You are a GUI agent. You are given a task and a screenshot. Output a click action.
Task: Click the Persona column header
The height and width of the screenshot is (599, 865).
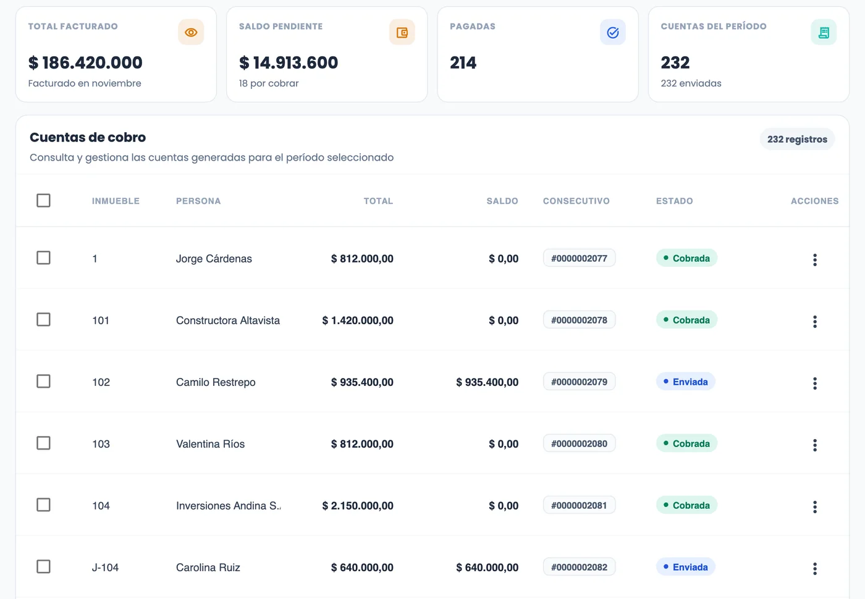coord(198,201)
